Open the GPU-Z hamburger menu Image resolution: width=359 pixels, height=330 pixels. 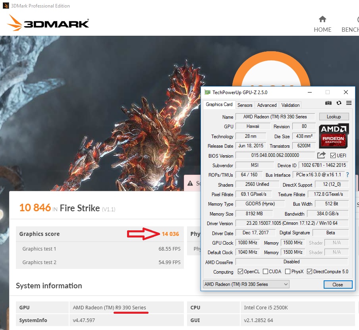click(x=349, y=103)
